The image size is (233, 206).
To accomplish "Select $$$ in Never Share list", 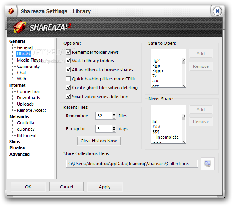I will tap(156, 132).
